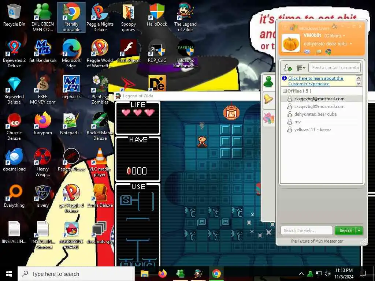The height and width of the screenshot is (281, 375).
Task: Open the Bejeweled Deluxe diamond shortcut
Action: [x=14, y=90]
